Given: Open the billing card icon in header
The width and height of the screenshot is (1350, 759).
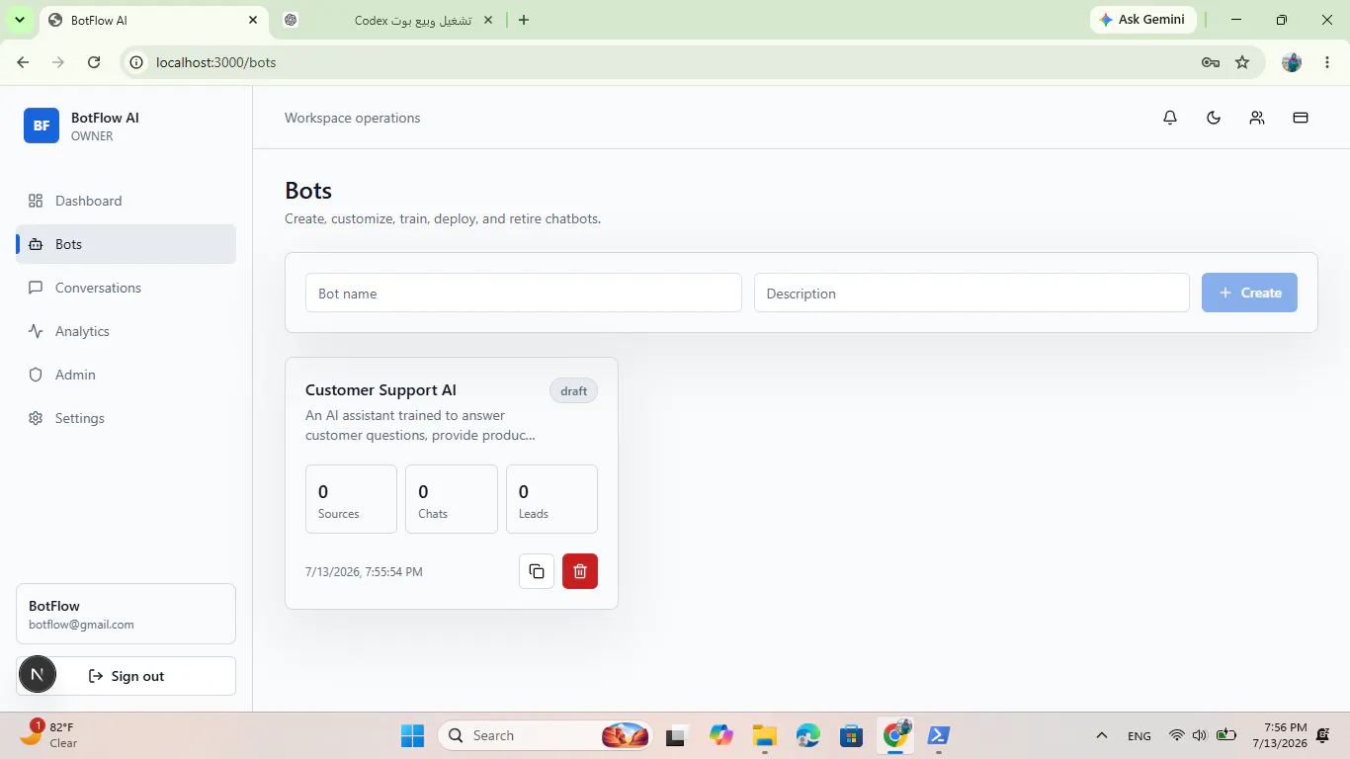Looking at the screenshot, I should [x=1301, y=118].
